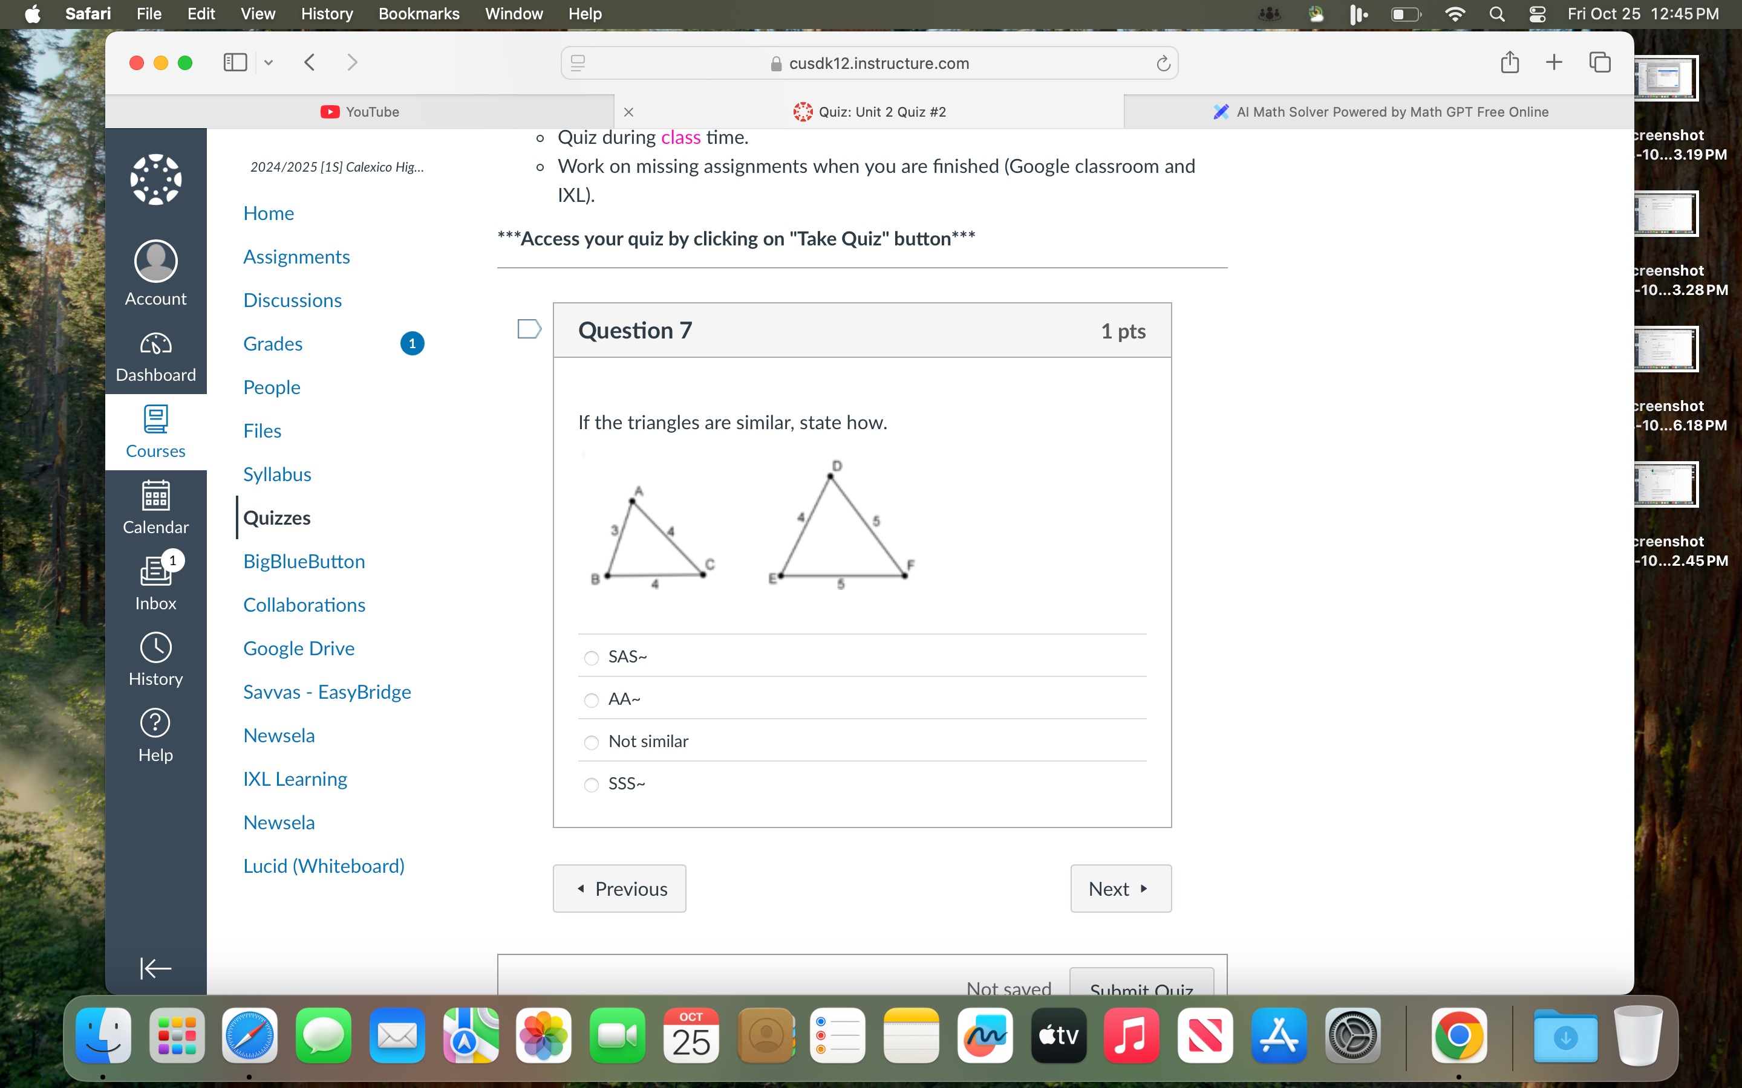Toggle the AA~ answer option
Viewport: 1742px width, 1088px height.
[x=591, y=698]
